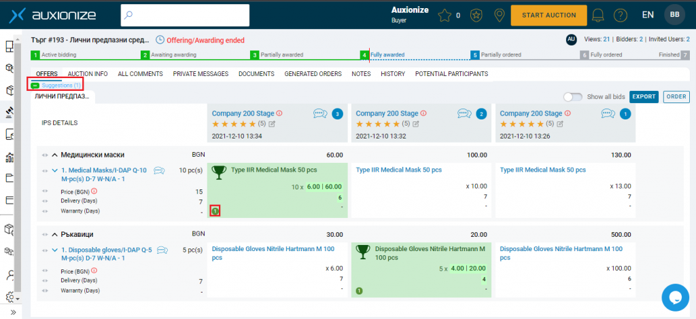Switch to the AUCTION INFO tab
696x319 pixels.
88,73
